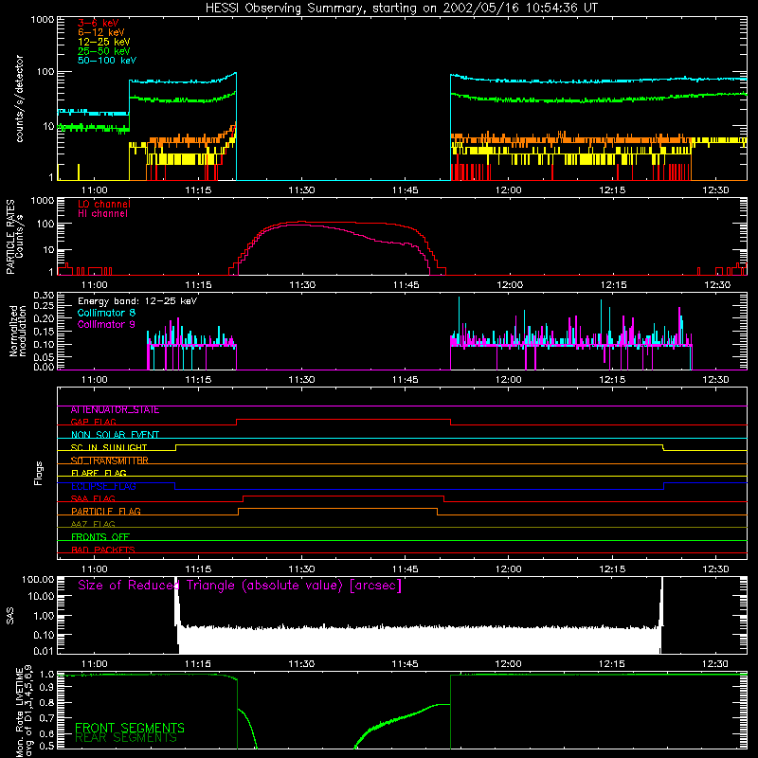Click the GAP_FLAG label
This screenshot has height=758, width=758.
(x=93, y=423)
